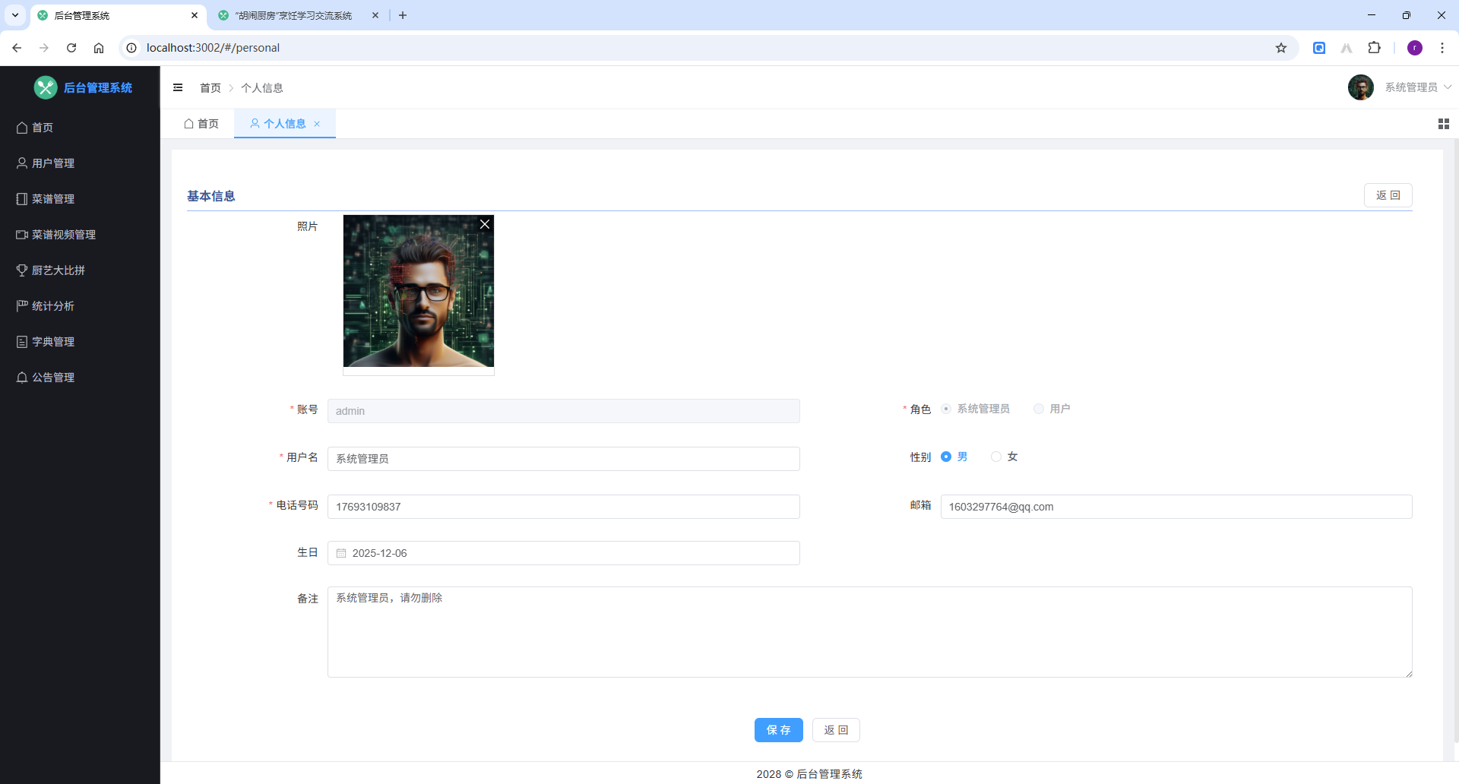Remove the uploaded photo with X icon
Image resolution: width=1459 pixels, height=784 pixels.
pyautogui.click(x=485, y=224)
